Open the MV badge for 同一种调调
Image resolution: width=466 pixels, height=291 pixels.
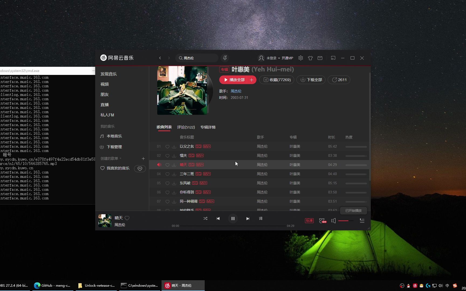210,201
